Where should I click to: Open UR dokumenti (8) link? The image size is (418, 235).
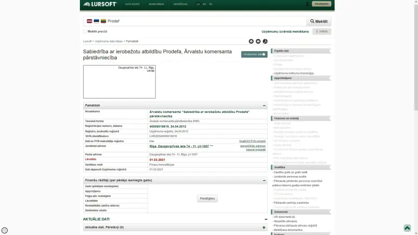284,217
